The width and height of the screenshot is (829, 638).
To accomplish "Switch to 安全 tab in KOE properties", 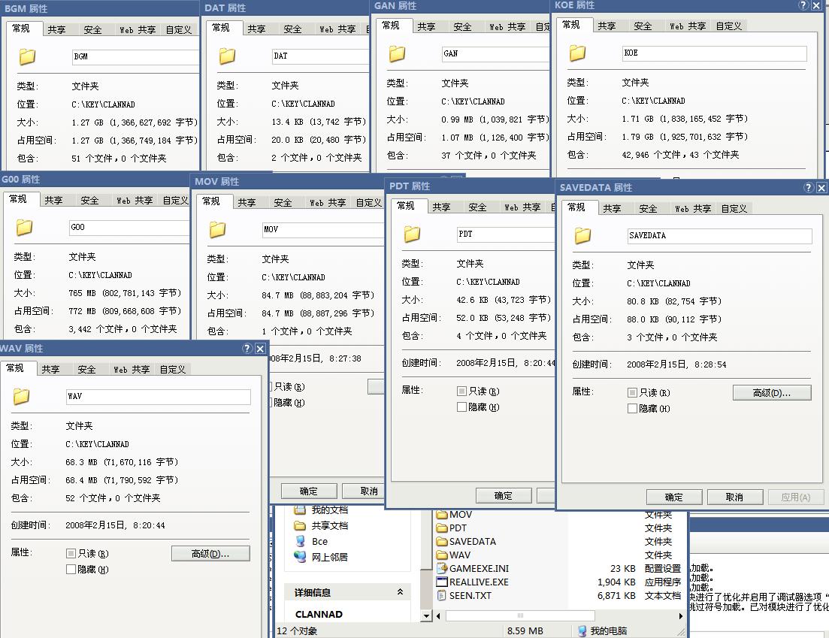I will click(643, 26).
